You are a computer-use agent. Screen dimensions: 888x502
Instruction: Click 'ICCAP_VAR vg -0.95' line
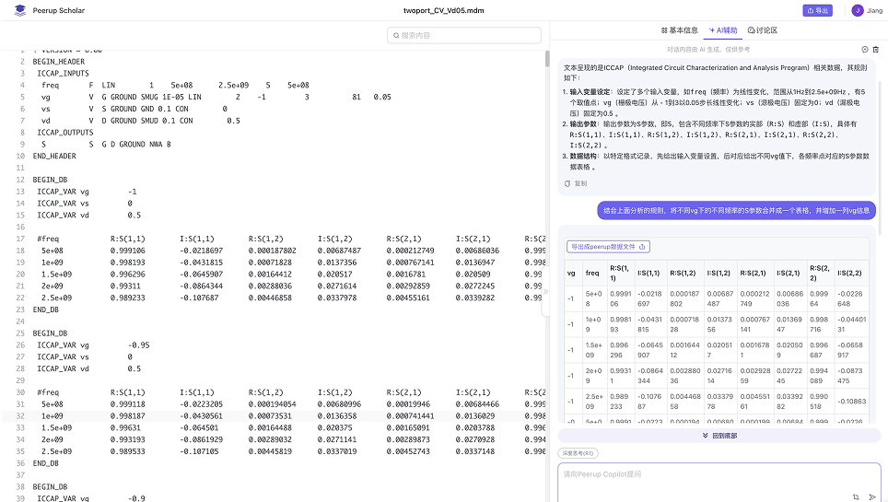93,345
